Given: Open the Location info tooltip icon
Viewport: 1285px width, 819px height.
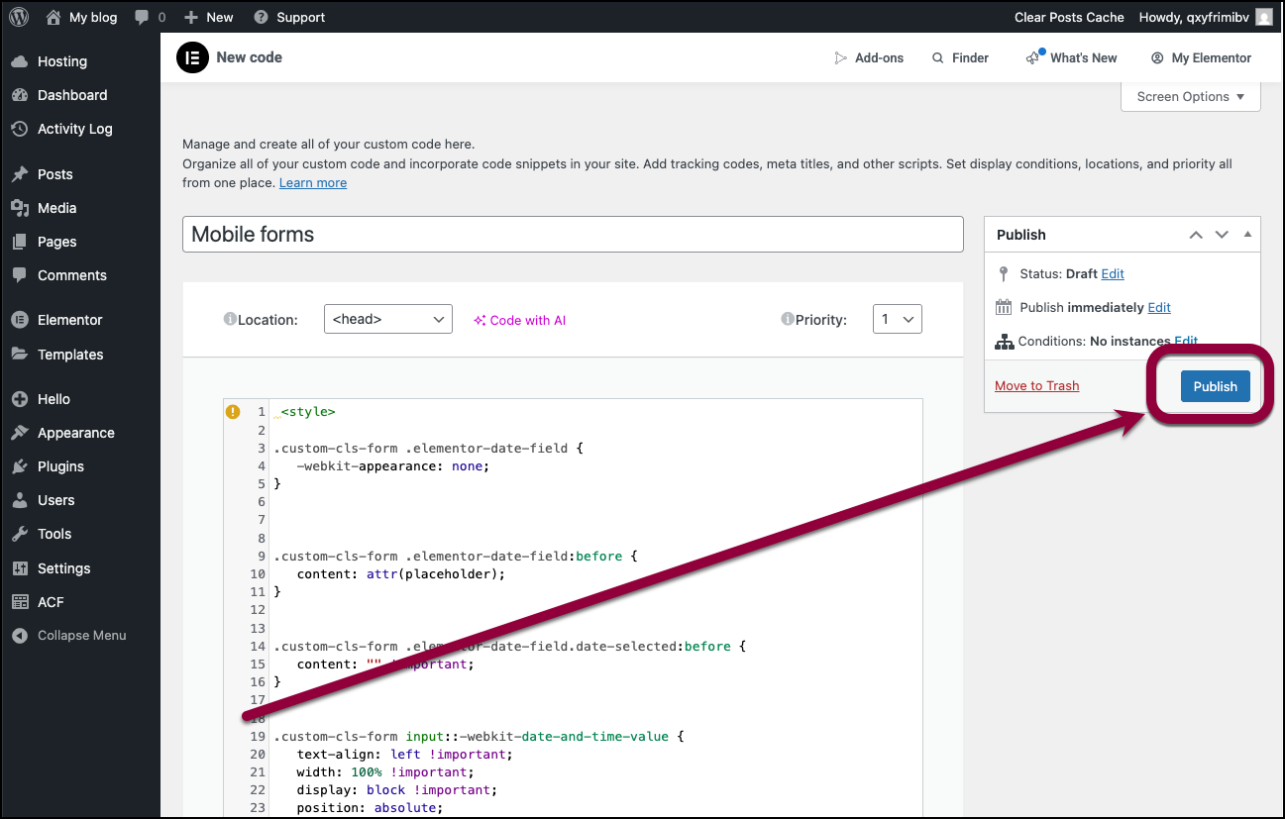Looking at the screenshot, I should click(x=230, y=320).
